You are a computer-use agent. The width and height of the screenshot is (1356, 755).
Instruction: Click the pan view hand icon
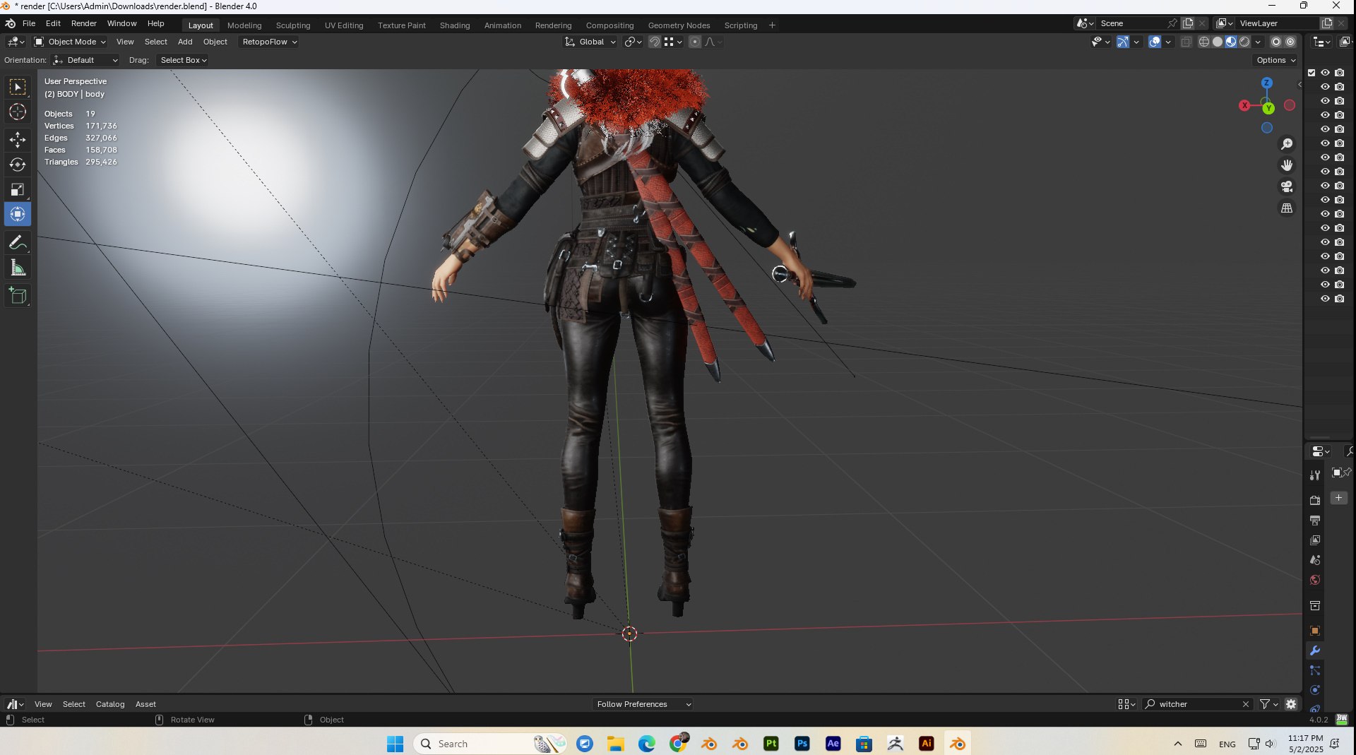[1287, 165]
